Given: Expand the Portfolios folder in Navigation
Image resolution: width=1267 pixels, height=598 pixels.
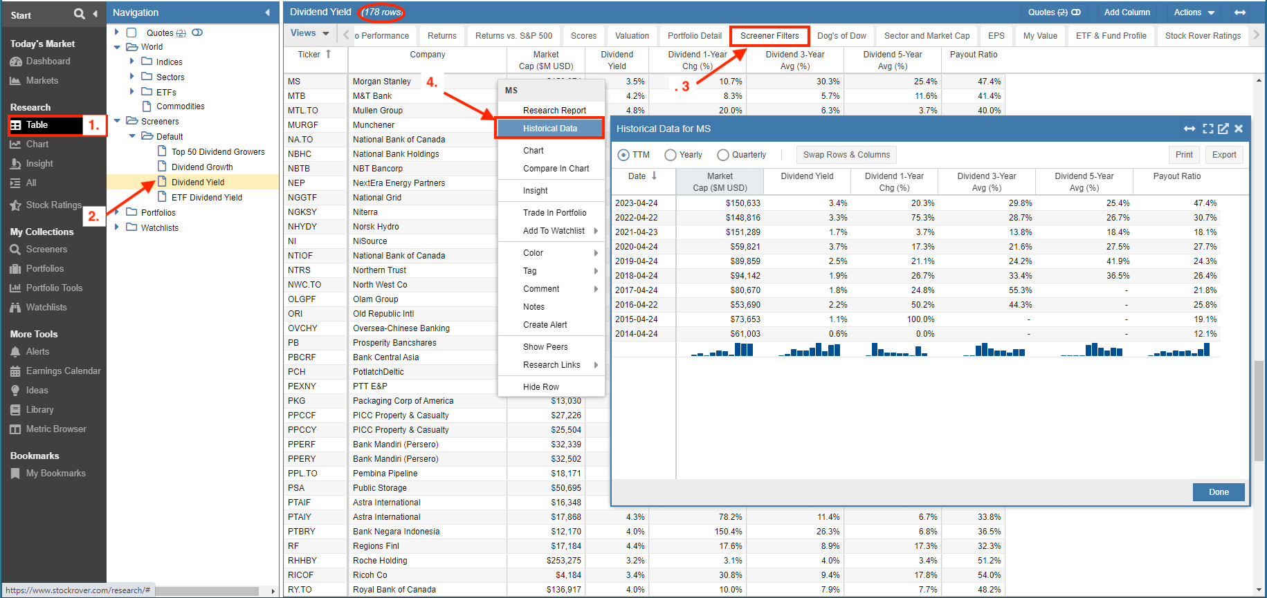Looking at the screenshot, I should (x=116, y=212).
